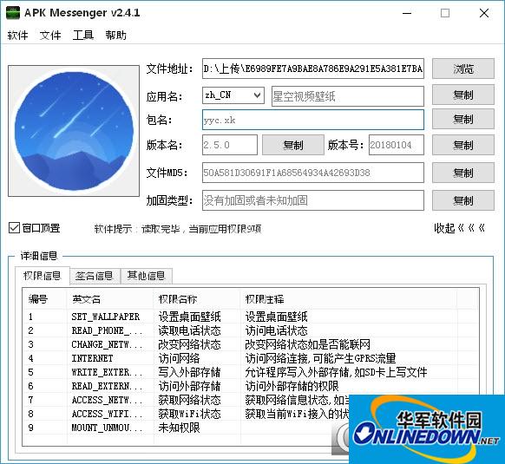Copy version name using 复制 beside 2.5.0

coord(292,145)
